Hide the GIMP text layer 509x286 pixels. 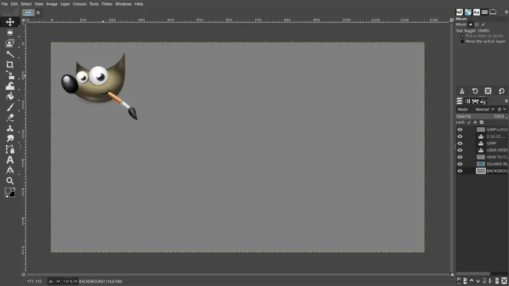460,143
